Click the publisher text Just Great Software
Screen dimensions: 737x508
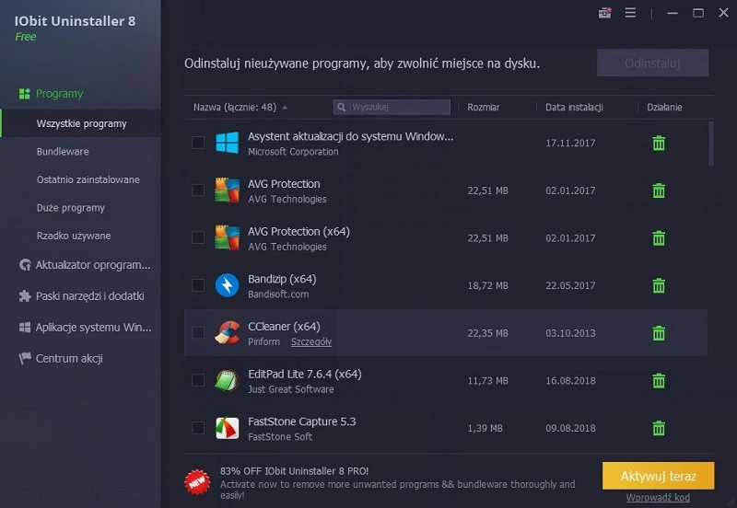coord(291,389)
